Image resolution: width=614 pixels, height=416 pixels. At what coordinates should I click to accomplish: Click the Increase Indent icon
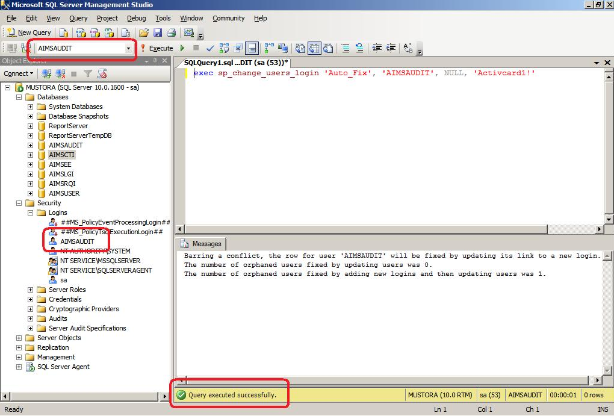(x=391, y=48)
